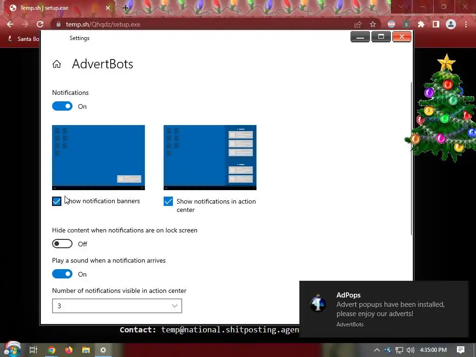
Task: Open network status tray icon
Action: tap(399, 350)
